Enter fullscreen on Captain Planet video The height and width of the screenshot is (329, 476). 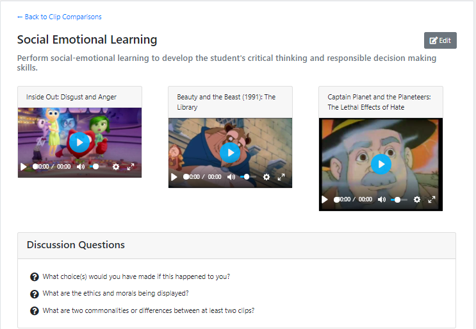(432, 199)
